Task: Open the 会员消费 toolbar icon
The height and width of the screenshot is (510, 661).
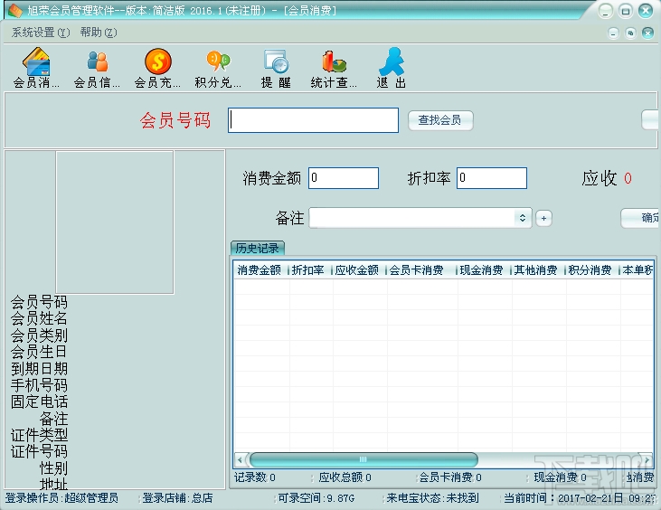Action: coord(36,68)
